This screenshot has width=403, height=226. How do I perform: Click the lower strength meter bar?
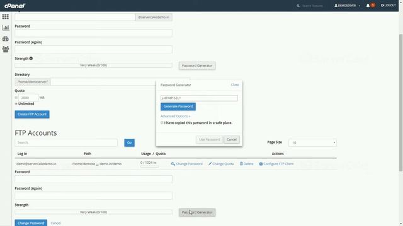94,212
